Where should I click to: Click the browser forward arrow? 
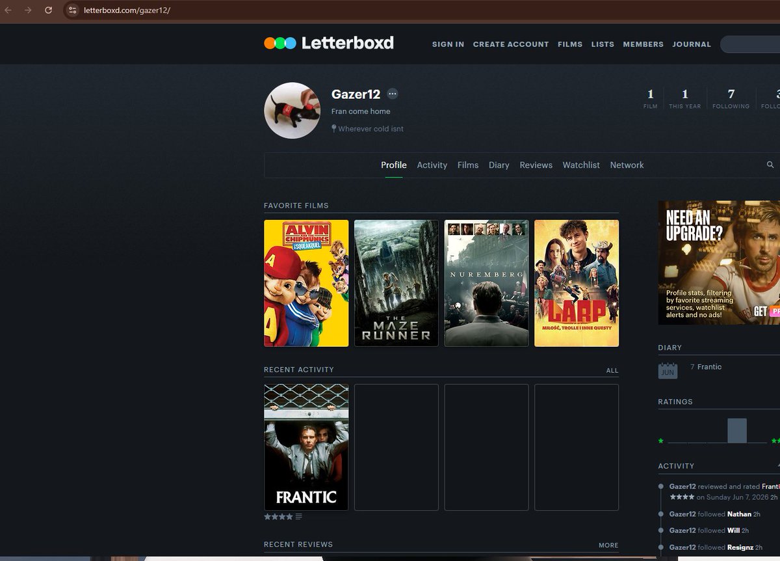28,10
